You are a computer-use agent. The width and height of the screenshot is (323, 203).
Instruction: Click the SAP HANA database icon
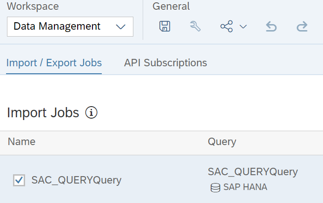[x=215, y=188]
